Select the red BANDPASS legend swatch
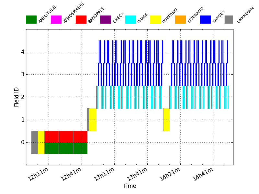 pos(81,19)
